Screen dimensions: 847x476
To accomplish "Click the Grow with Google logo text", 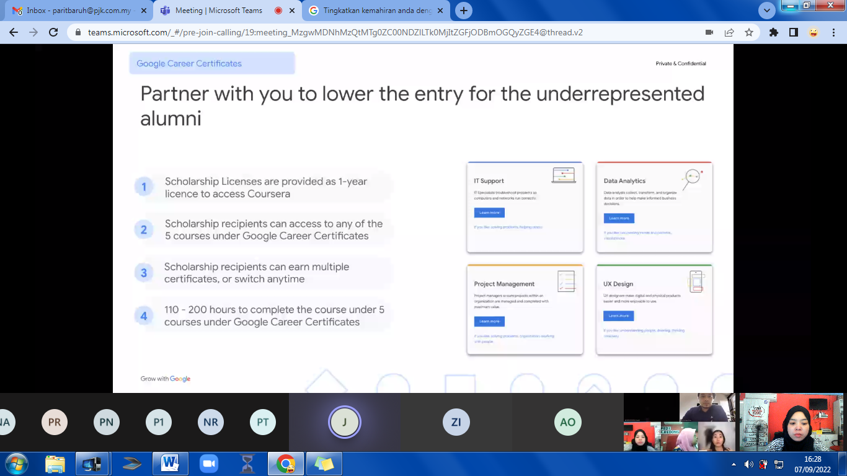I will (x=166, y=379).
